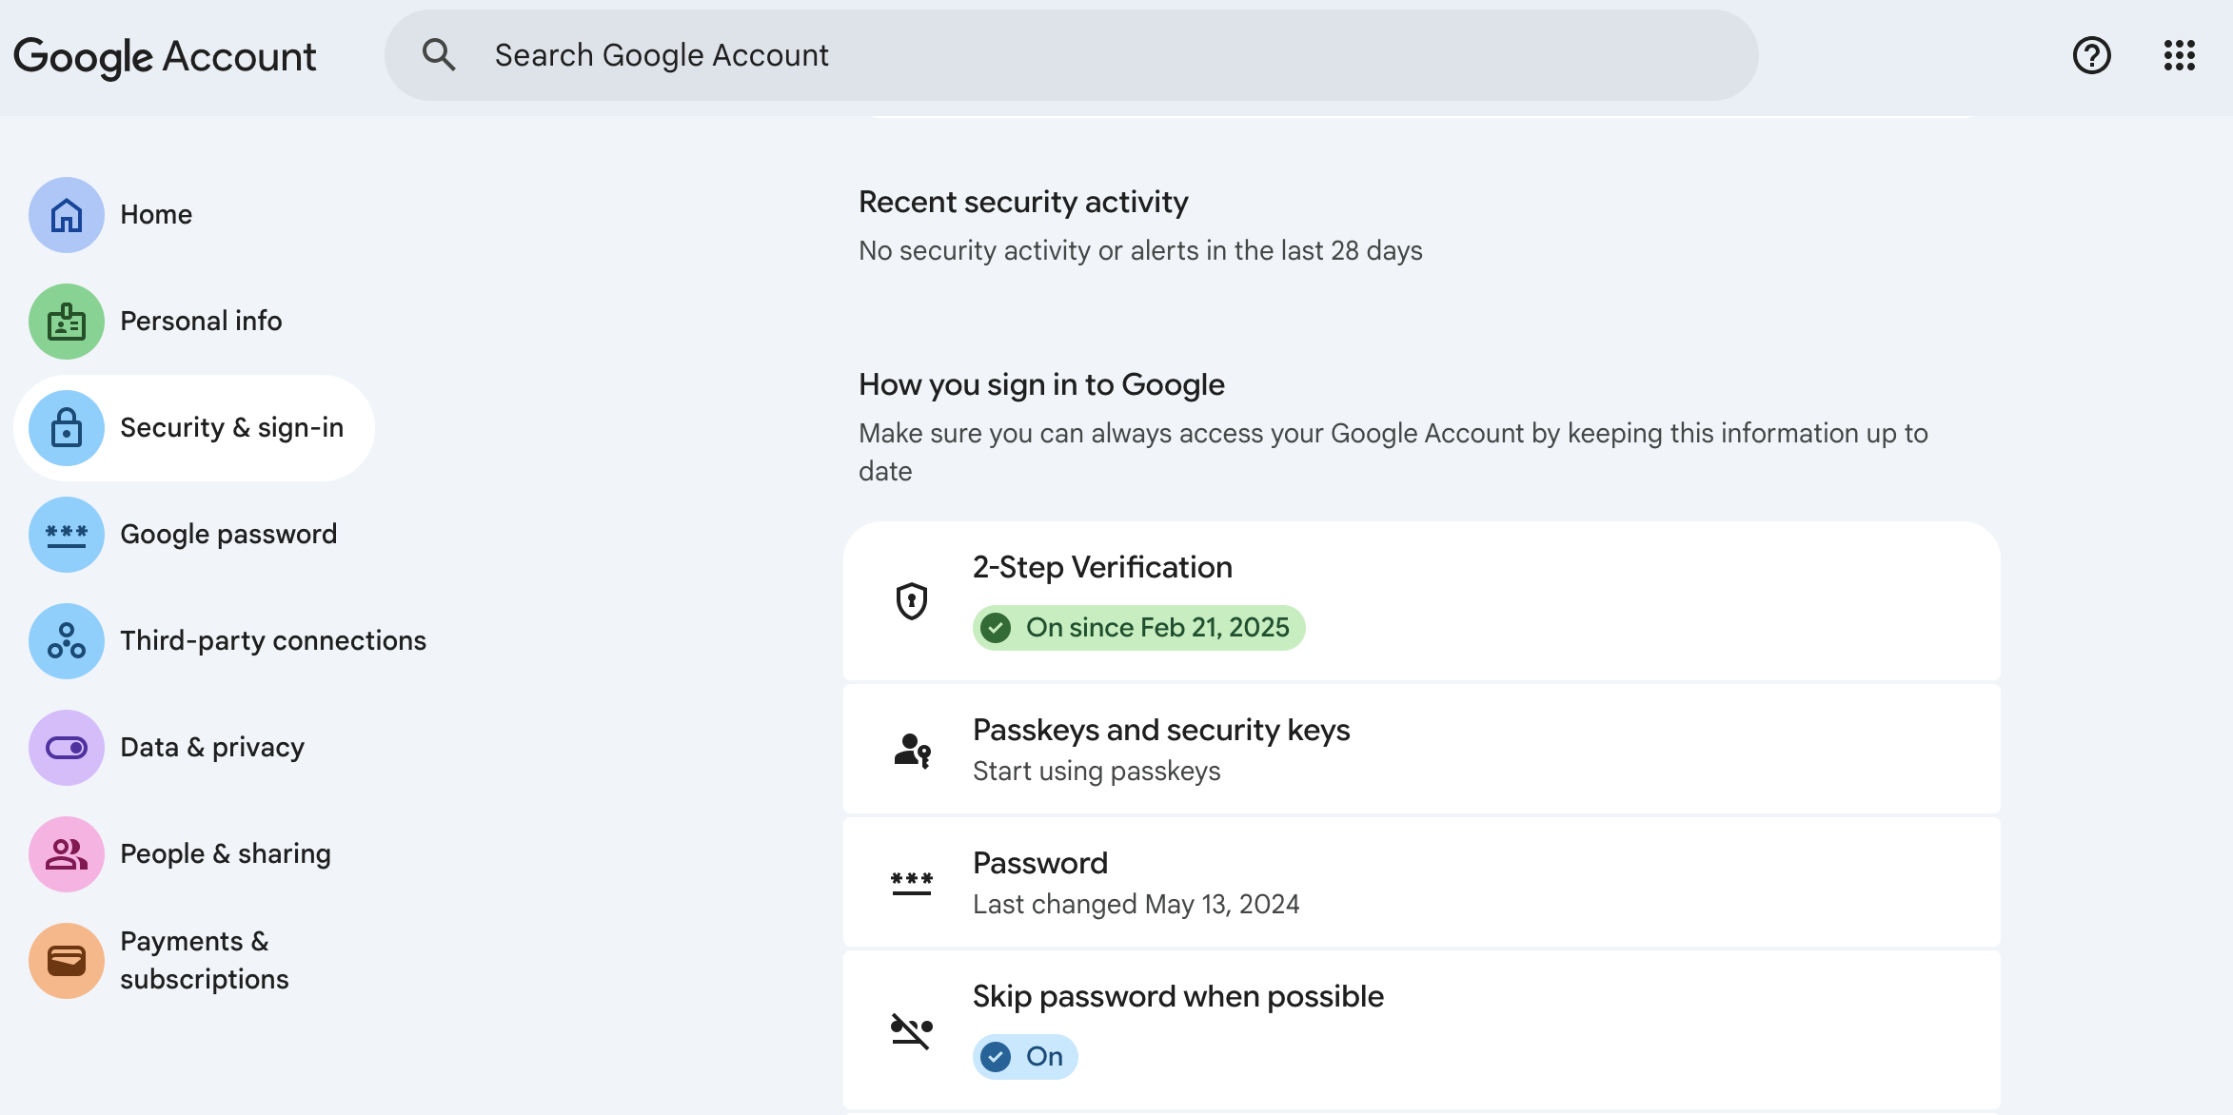2233x1115 pixels.
Task: Open Third-party connections icon
Action: coord(66,641)
